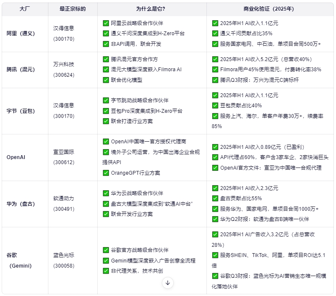Click stock code (300624)
This screenshot has height=296, width=336.
click(64, 75)
